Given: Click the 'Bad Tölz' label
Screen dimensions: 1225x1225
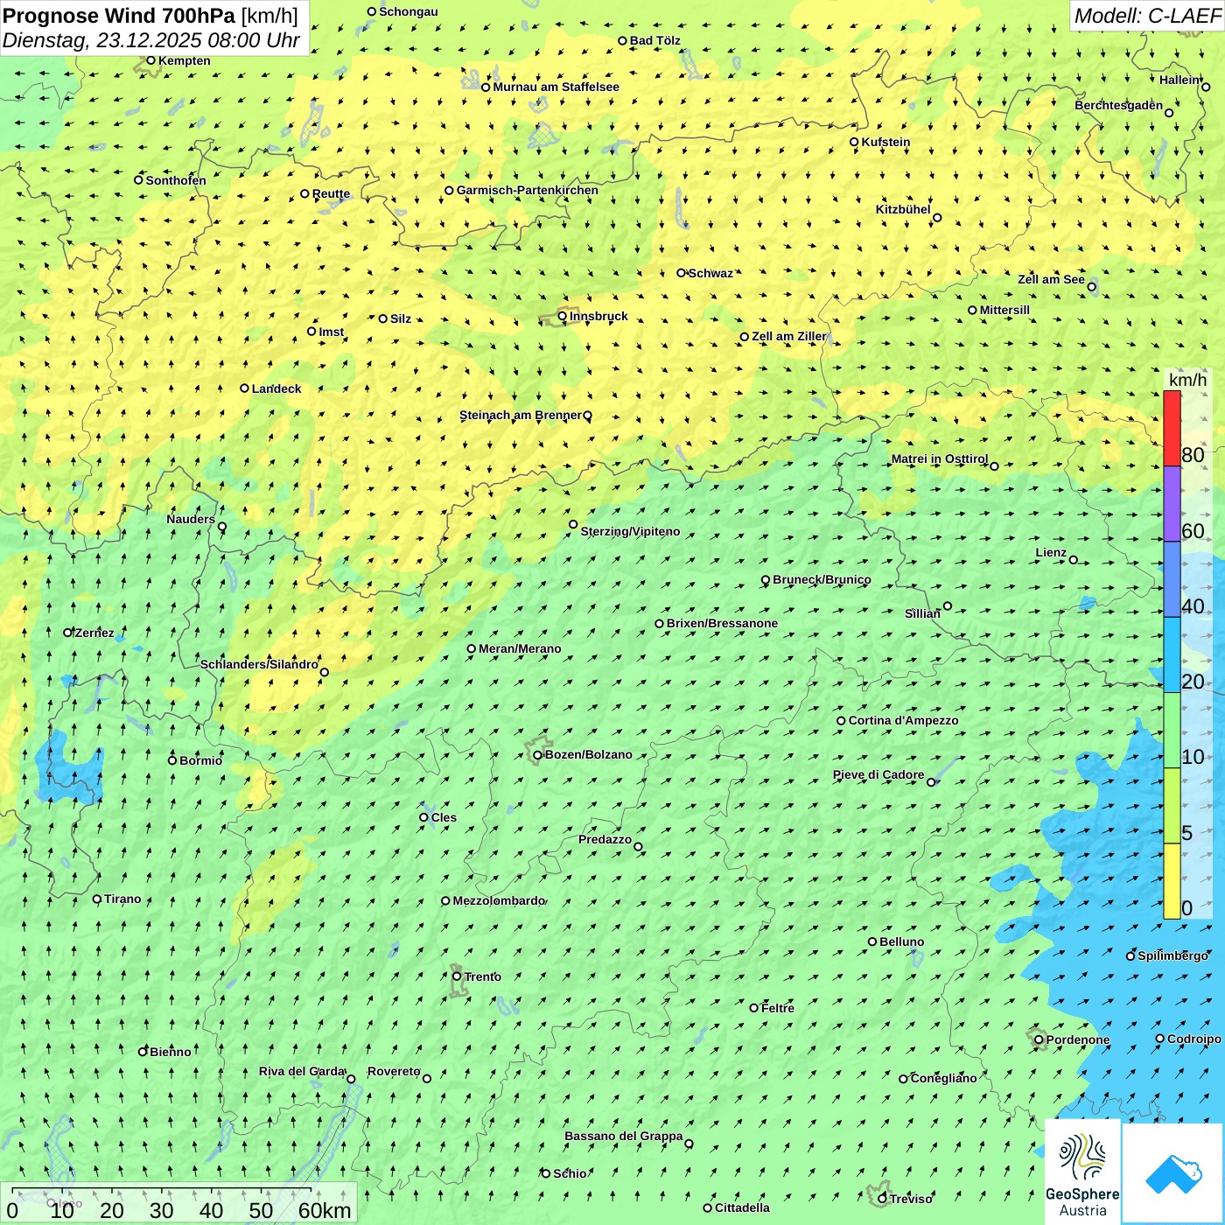Looking at the screenshot, I should tap(655, 40).
